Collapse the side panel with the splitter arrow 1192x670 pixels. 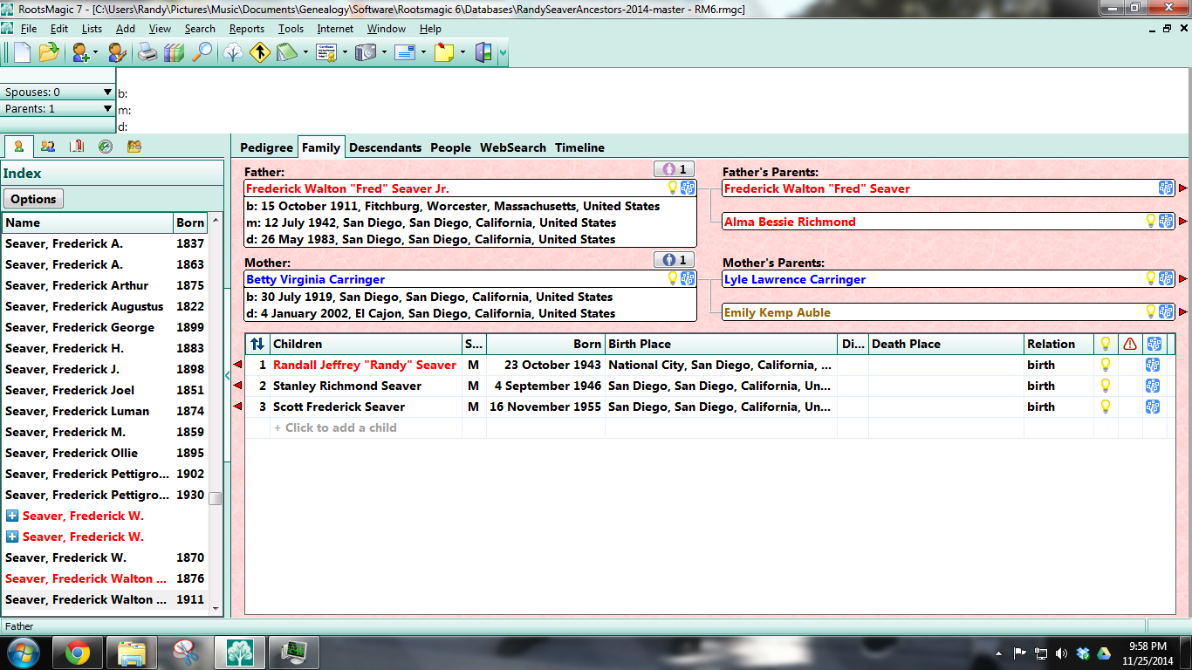(228, 376)
